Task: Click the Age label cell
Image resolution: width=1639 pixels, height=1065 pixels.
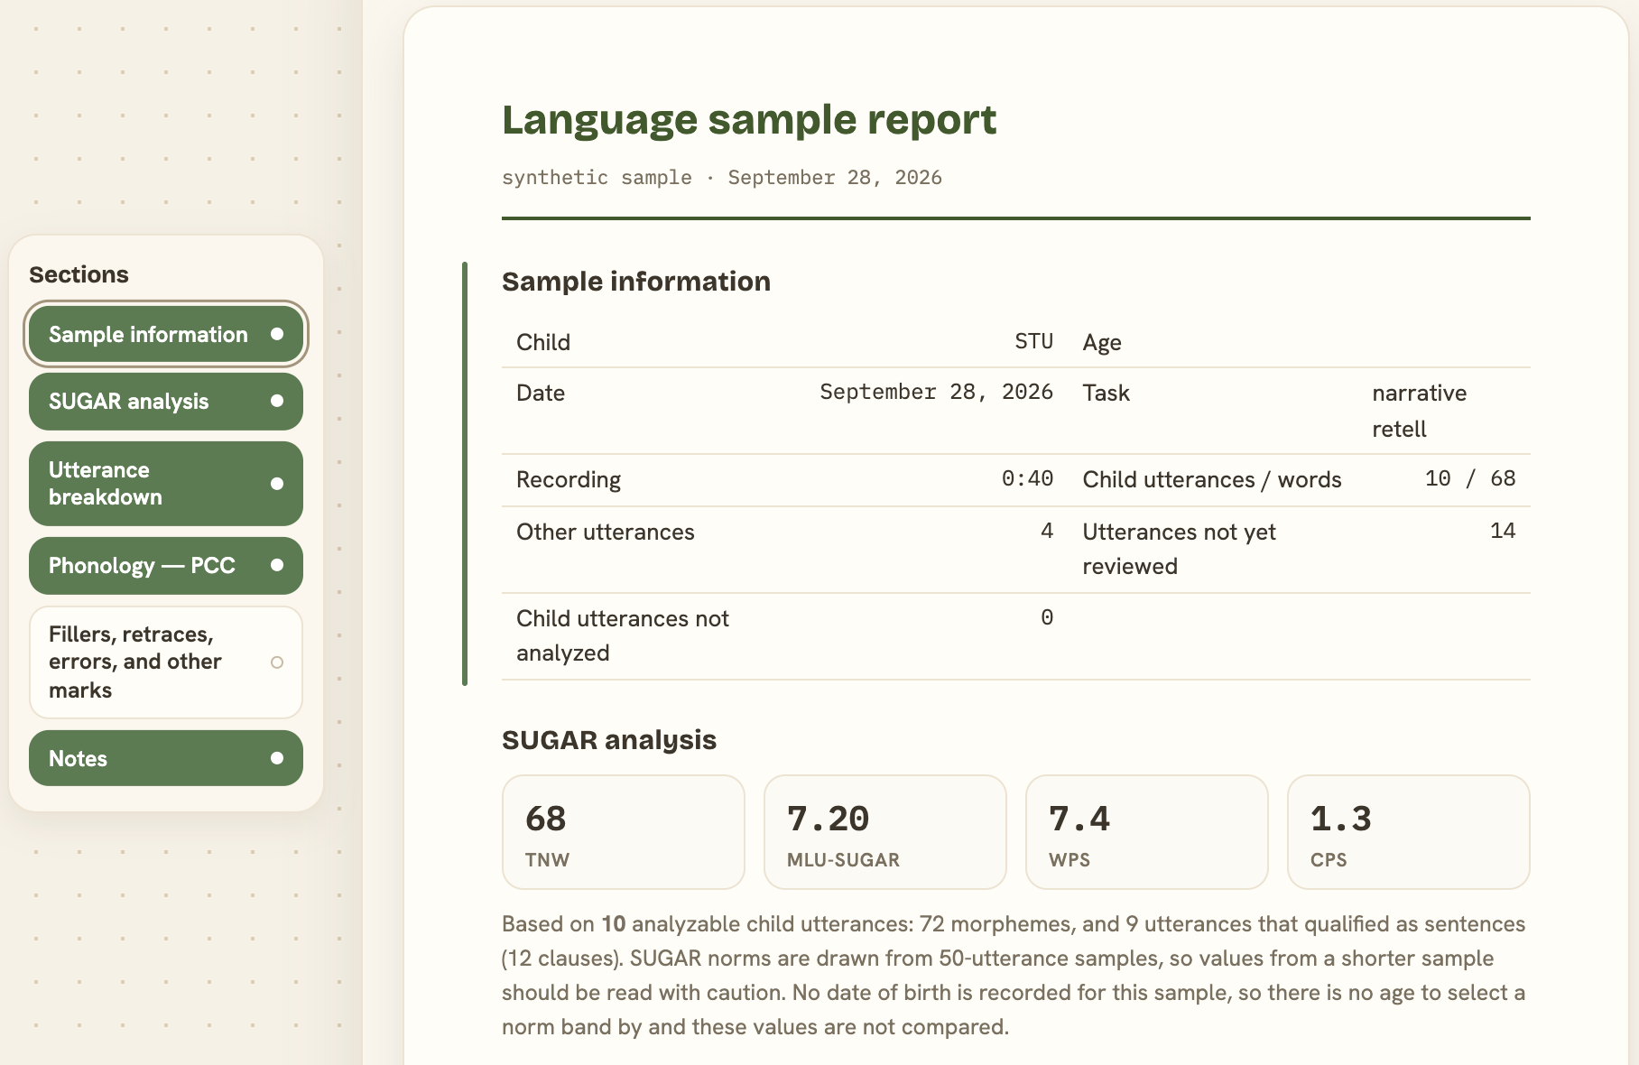Action: [1102, 343]
